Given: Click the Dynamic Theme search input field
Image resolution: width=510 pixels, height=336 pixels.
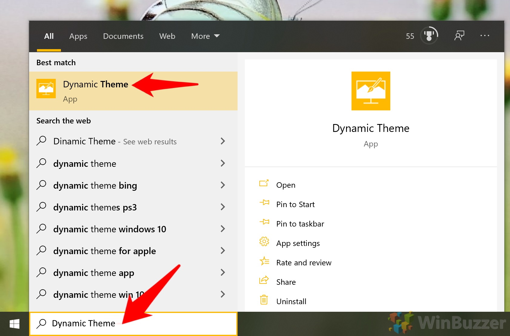Looking at the screenshot, I should [x=133, y=324].
